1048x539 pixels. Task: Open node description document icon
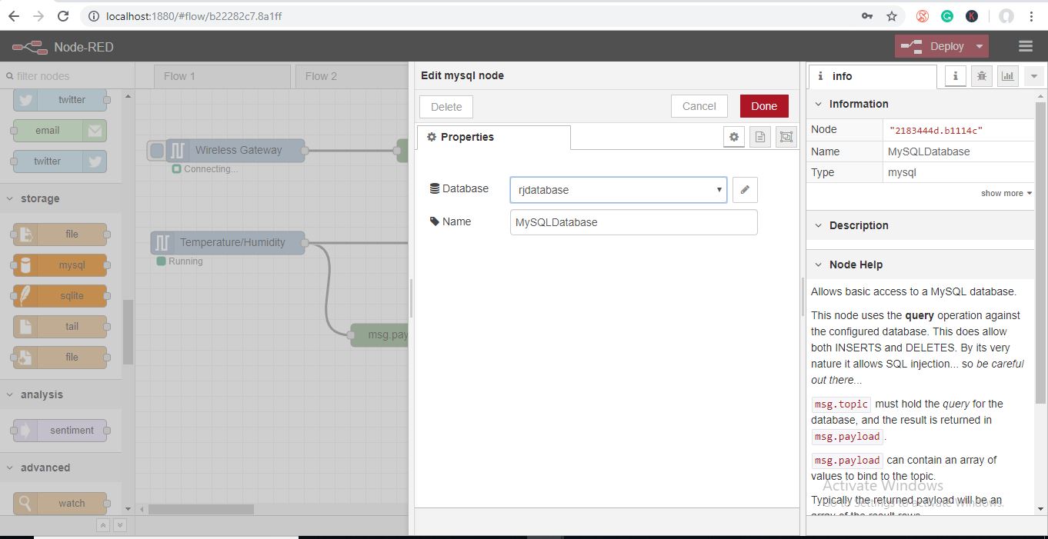(x=760, y=137)
